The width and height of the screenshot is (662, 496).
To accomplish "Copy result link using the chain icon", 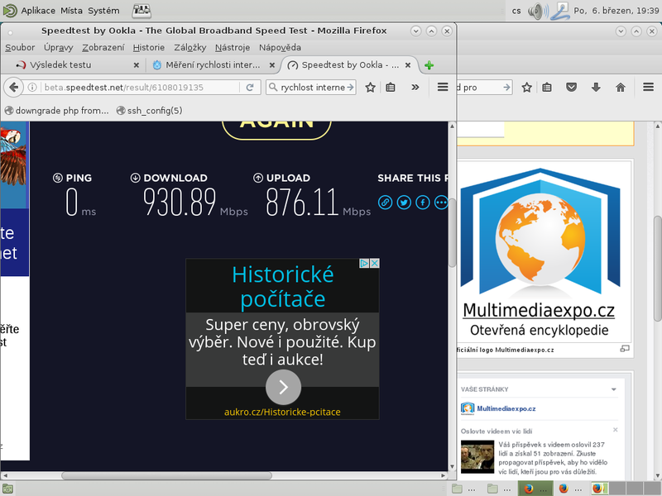I will click(x=385, y=202).
